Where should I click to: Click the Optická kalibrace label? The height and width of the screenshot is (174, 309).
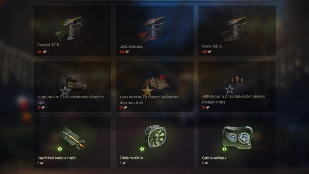[x=214, y=158]
